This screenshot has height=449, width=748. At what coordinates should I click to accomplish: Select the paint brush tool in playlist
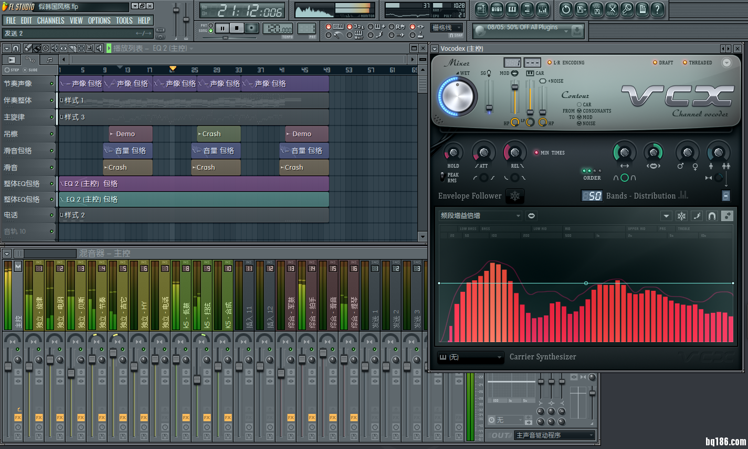point(37,48)
